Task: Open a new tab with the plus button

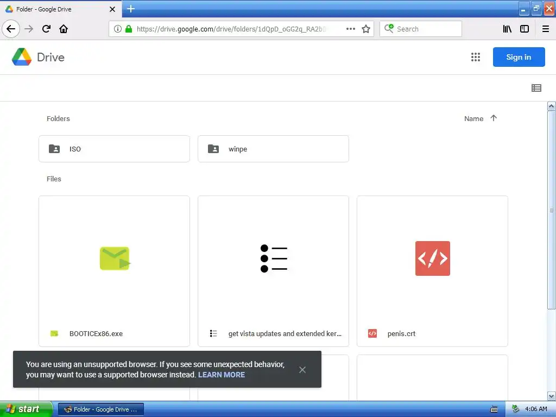Action: point(130,9)
